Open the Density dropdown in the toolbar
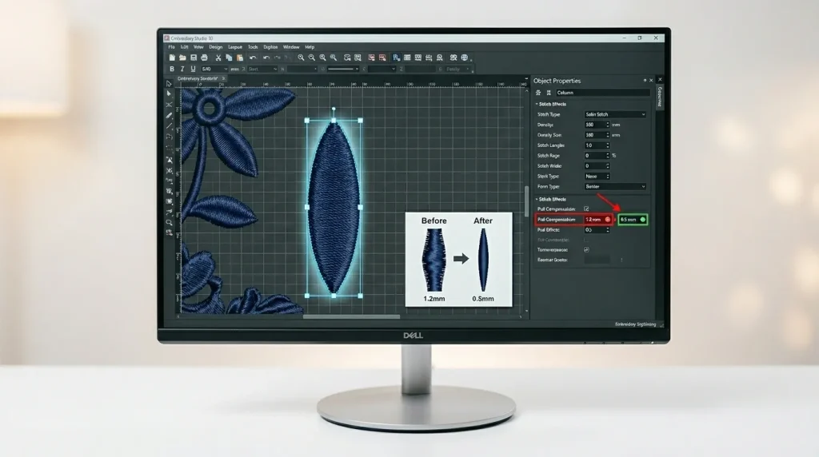819x457 pixels. [x=457, y=69]
